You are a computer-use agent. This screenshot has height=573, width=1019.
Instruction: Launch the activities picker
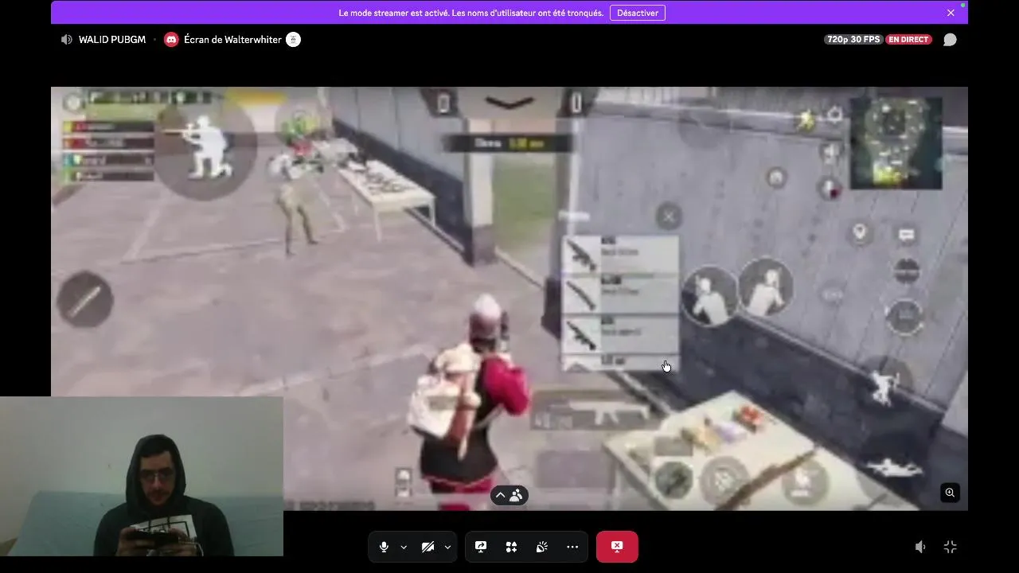tap(511, 547)
